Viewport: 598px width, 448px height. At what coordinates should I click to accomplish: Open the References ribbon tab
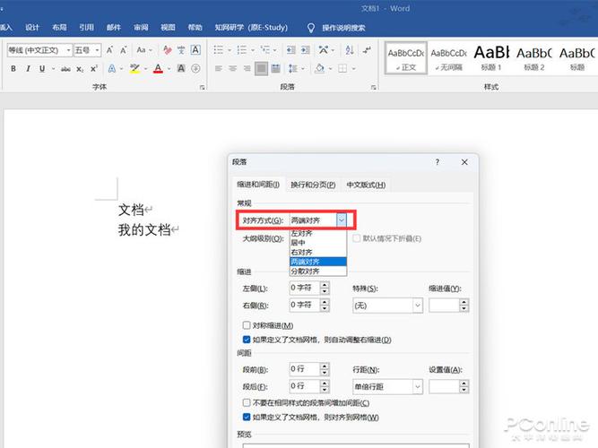point(87,28)
